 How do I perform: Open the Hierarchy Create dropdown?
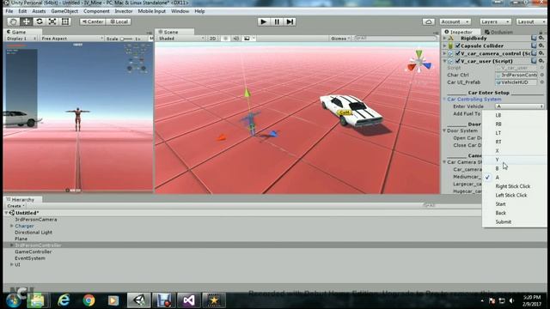click(15, 206)
